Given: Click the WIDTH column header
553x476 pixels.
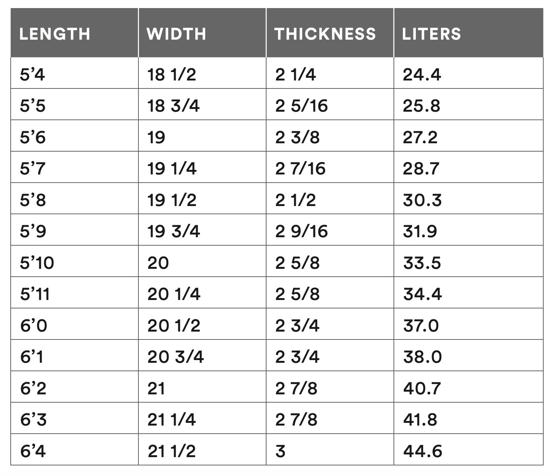Looking at the screenshot, I should tap(176, 34).
